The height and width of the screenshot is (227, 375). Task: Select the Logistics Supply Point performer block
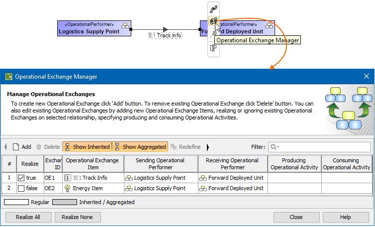pyautogui.click(x=94, y=28)
